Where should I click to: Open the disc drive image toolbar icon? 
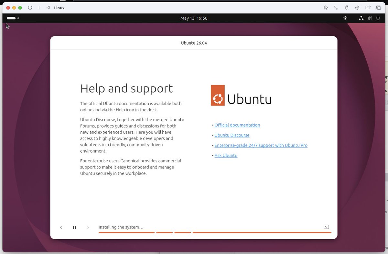click(x=357, y=8)
